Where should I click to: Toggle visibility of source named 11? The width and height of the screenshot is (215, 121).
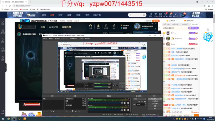pyautogui.click(x=83, y=103)
